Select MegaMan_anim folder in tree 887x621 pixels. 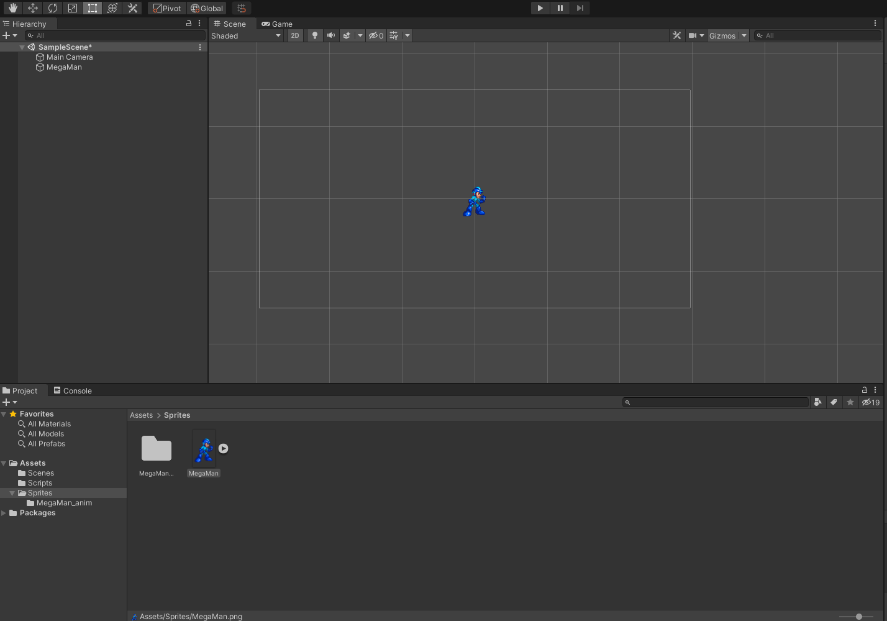[x=60, y=503]
